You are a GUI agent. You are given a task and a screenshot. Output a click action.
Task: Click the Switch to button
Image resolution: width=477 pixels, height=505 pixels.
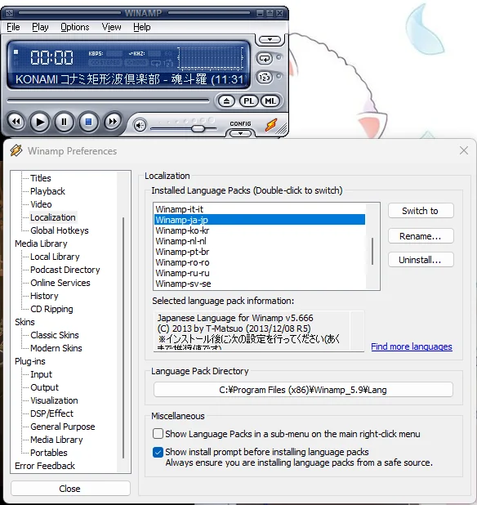pyautogui.click(x=421, y=211)
